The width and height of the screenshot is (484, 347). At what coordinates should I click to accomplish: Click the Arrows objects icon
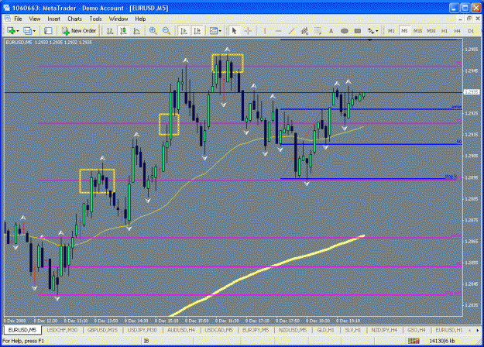click(371, 31)
